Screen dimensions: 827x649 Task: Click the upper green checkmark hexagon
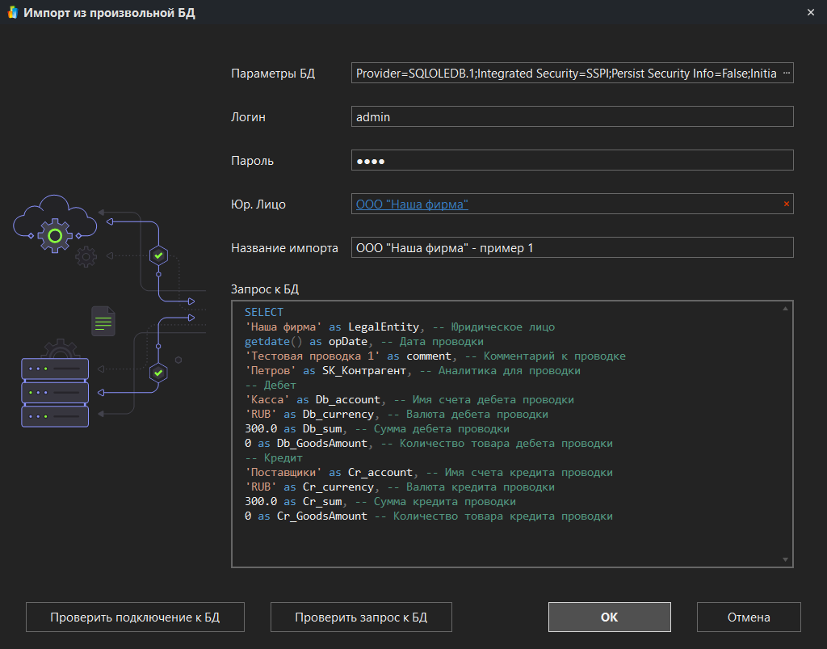(x=159, y=255)
